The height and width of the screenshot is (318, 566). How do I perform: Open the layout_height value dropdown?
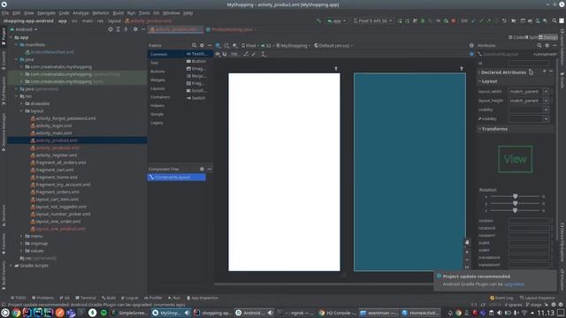546,101
